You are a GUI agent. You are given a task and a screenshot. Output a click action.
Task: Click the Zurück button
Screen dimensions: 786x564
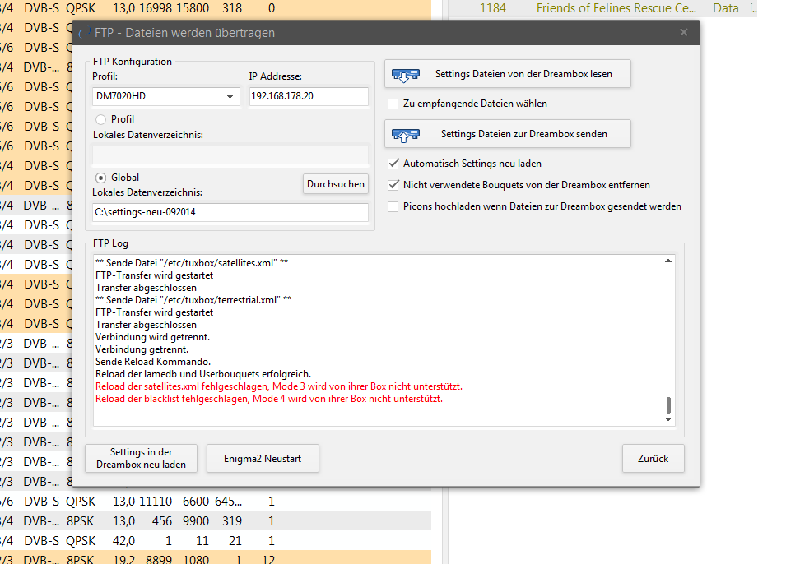click(653, 459)
